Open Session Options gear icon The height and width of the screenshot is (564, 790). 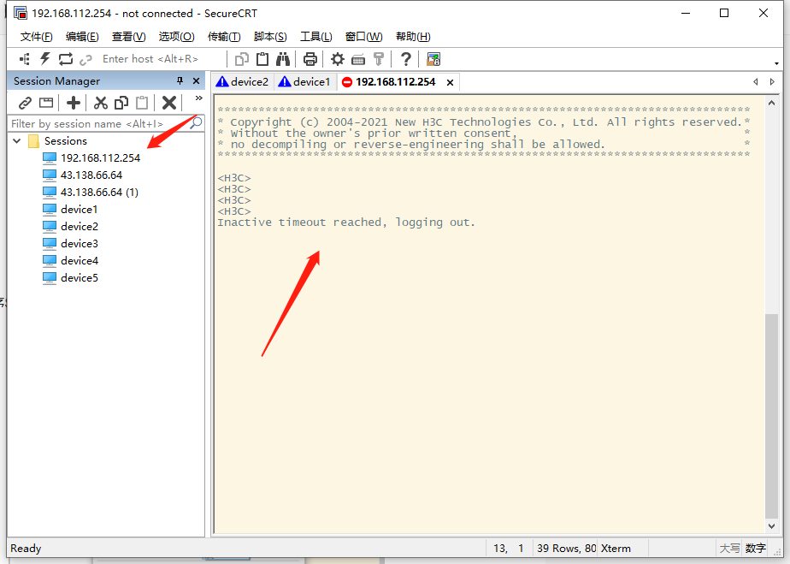[337, 59]
